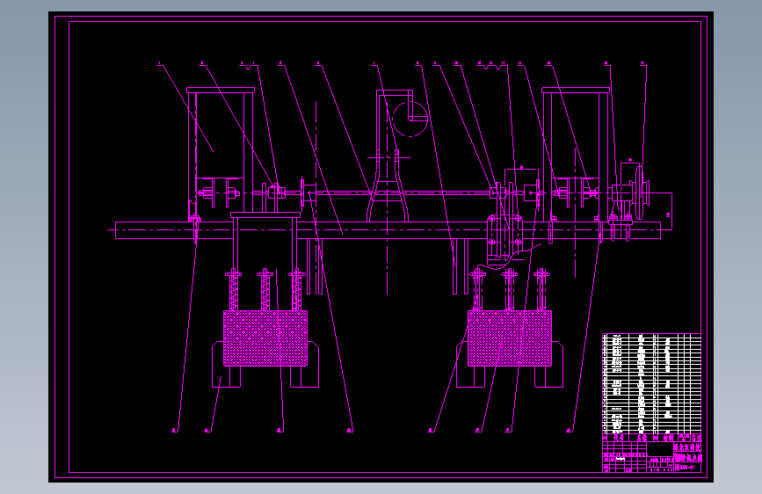Select the central trapezoid hitch frame
This screenshot has width=762, height=494.
388,201
